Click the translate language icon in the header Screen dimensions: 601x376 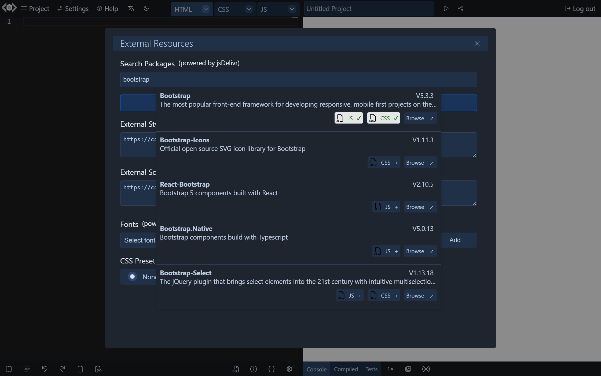(131, 8)
